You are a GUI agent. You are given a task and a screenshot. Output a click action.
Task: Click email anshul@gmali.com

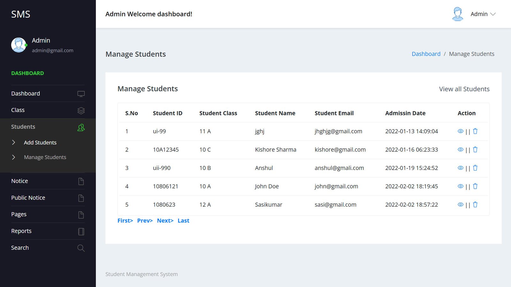click(x=339, y=168)
